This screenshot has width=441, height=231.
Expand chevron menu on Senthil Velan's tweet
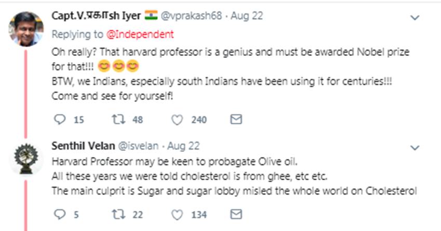click(415, 148)
